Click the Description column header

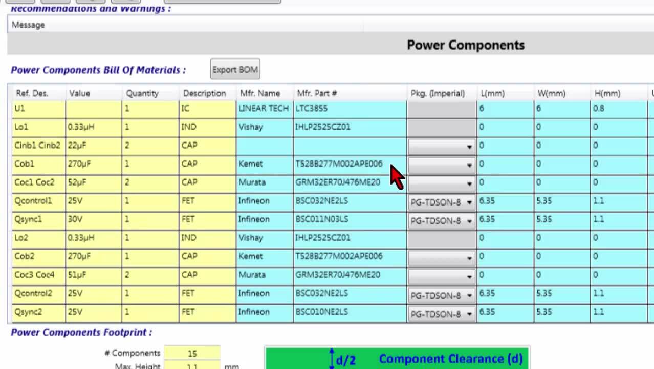click(207, 93)
